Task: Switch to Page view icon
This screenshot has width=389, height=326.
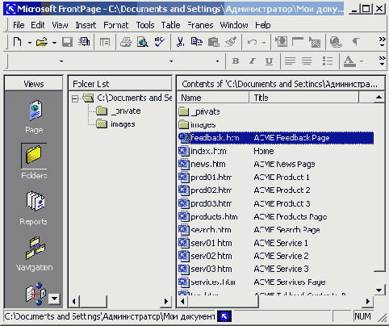Action: point(35,111)
